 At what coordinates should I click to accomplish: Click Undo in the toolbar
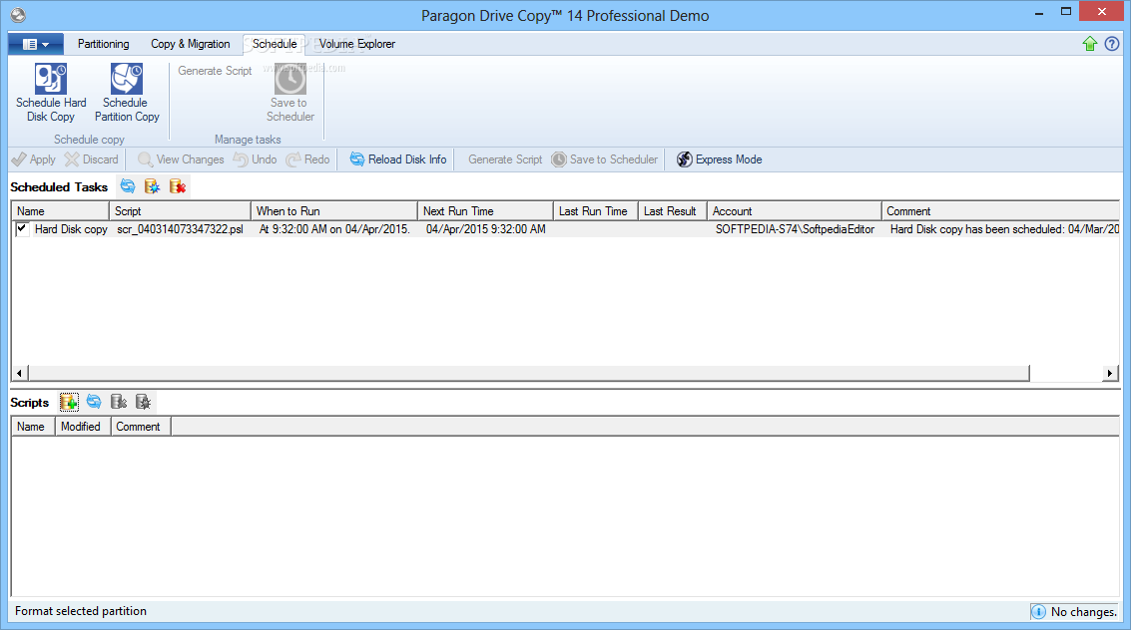pyautogui.click(x=256, y=159)
